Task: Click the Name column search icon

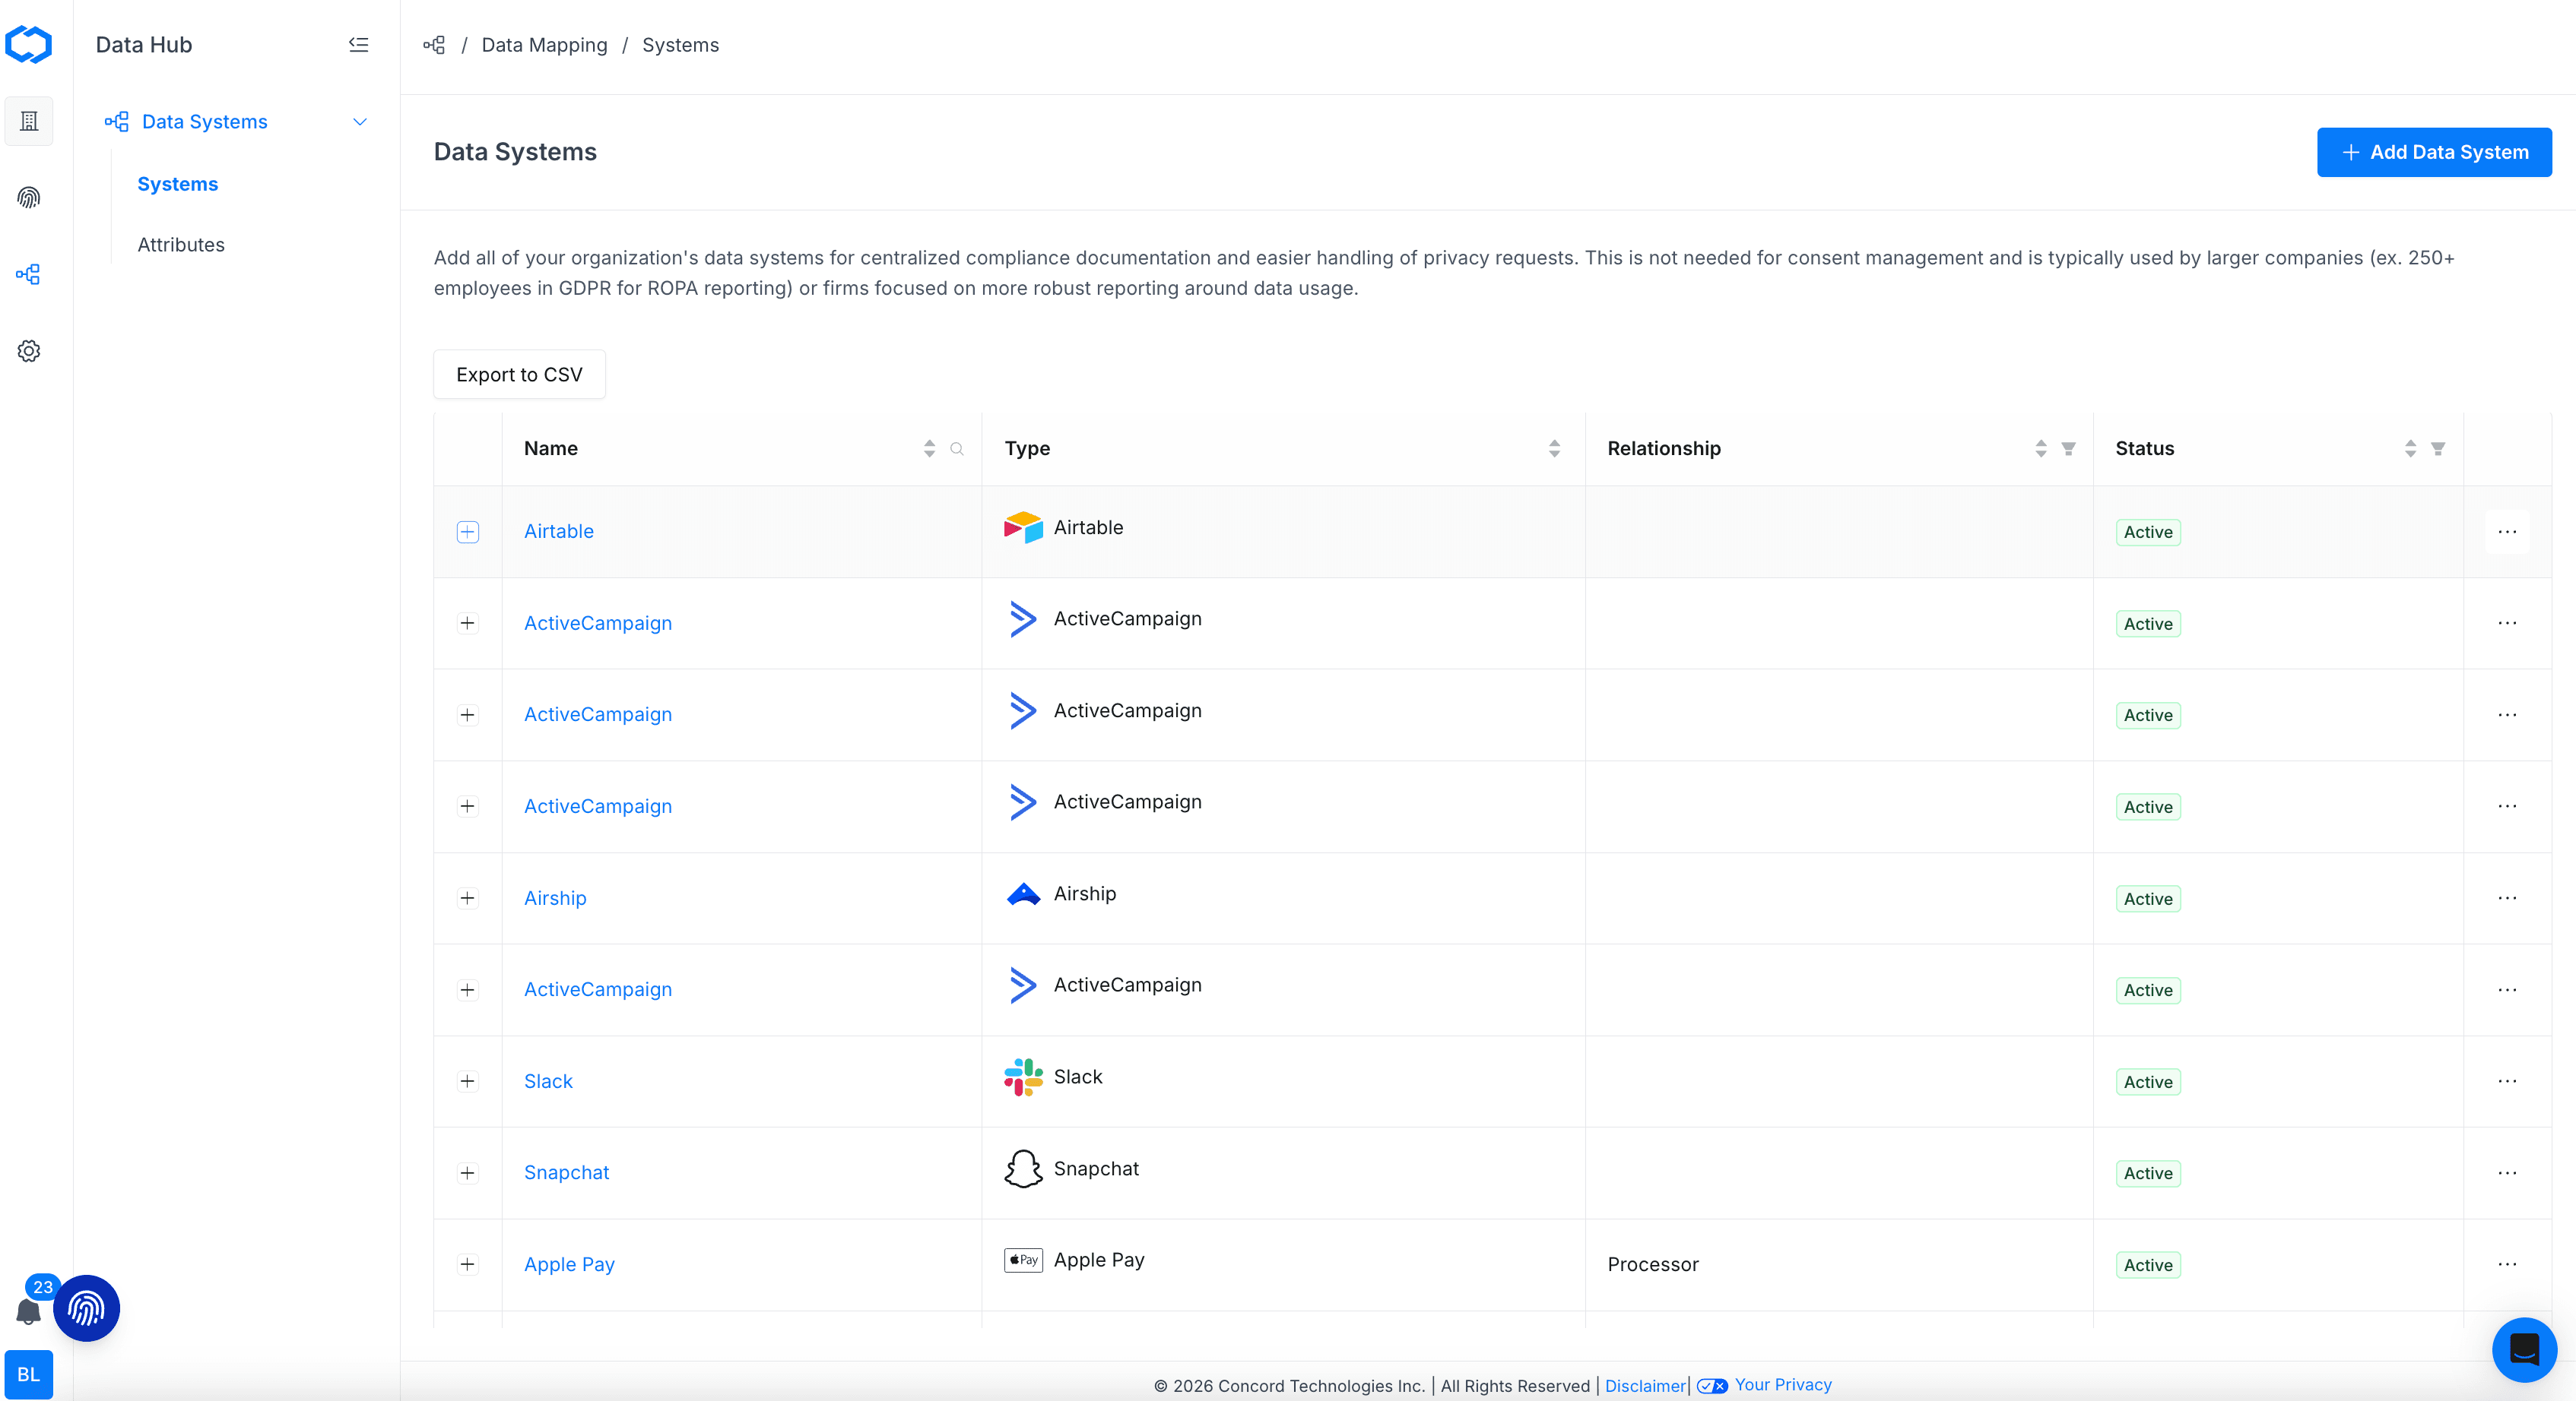Action: pos(957,449)
